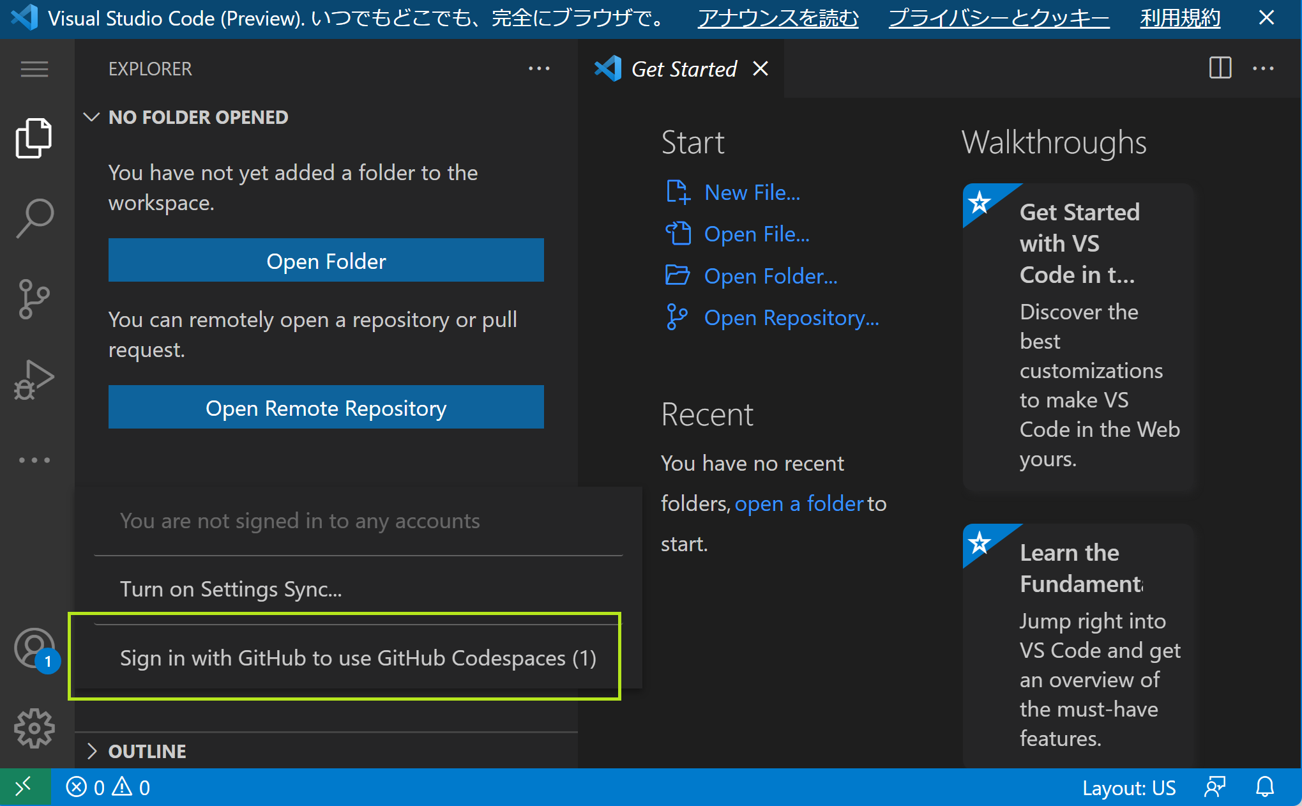
Task: Click the feedback icon in the status bar
Action: pos(1214,787)
